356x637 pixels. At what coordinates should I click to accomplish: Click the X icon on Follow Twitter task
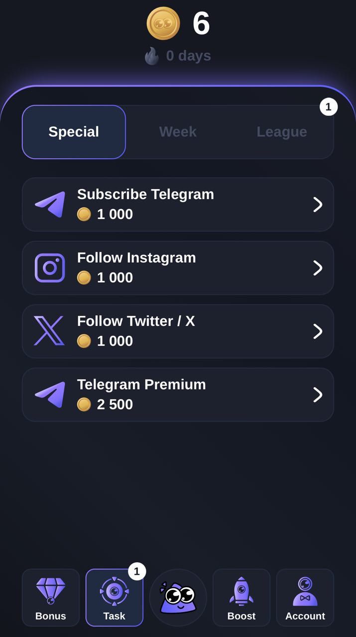pos(50,331)
